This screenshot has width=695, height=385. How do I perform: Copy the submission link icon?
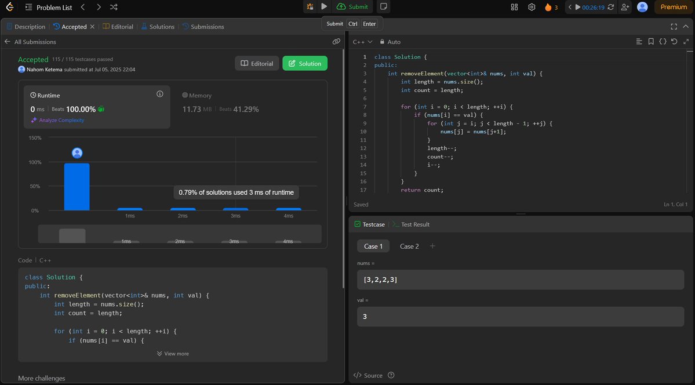click(x=336, y=41)
